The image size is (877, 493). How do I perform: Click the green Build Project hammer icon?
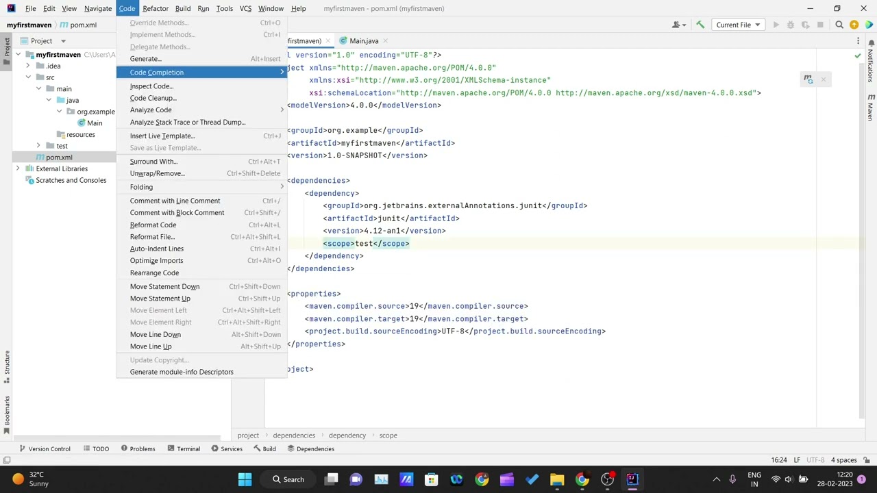click(700, 25)
